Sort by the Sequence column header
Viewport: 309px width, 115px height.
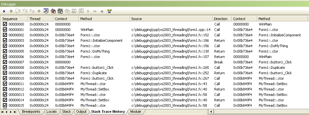(14, 19)
